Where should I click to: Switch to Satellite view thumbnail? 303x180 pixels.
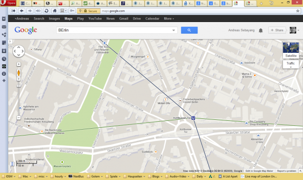coord(291,50)
